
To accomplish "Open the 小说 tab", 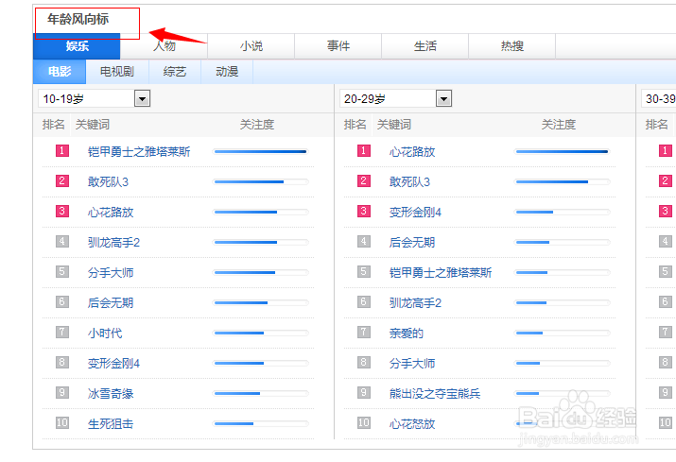I will pyautogui.click(x=251, y=46).
